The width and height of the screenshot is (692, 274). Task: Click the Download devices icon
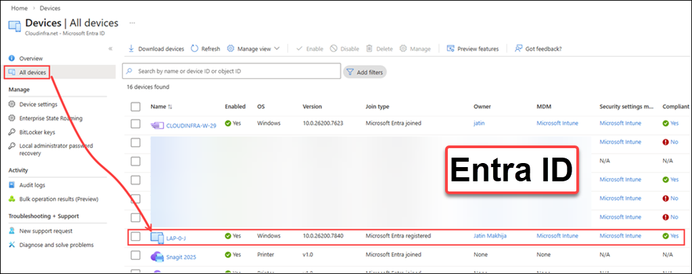131,49
